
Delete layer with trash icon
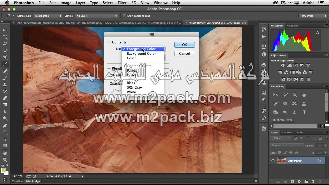click(320, 182)
